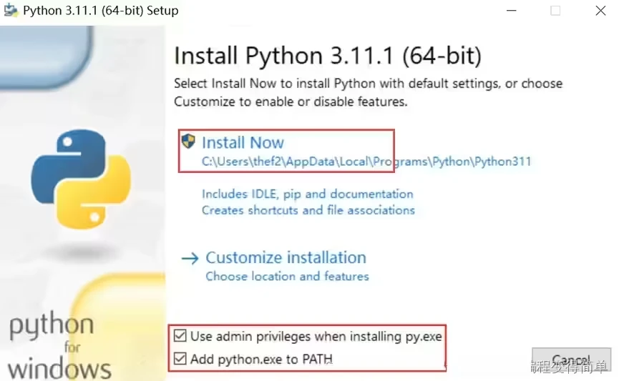Minimize the Python Setup window
This screenshot has height=381, width=619.
tap(511, 11)
